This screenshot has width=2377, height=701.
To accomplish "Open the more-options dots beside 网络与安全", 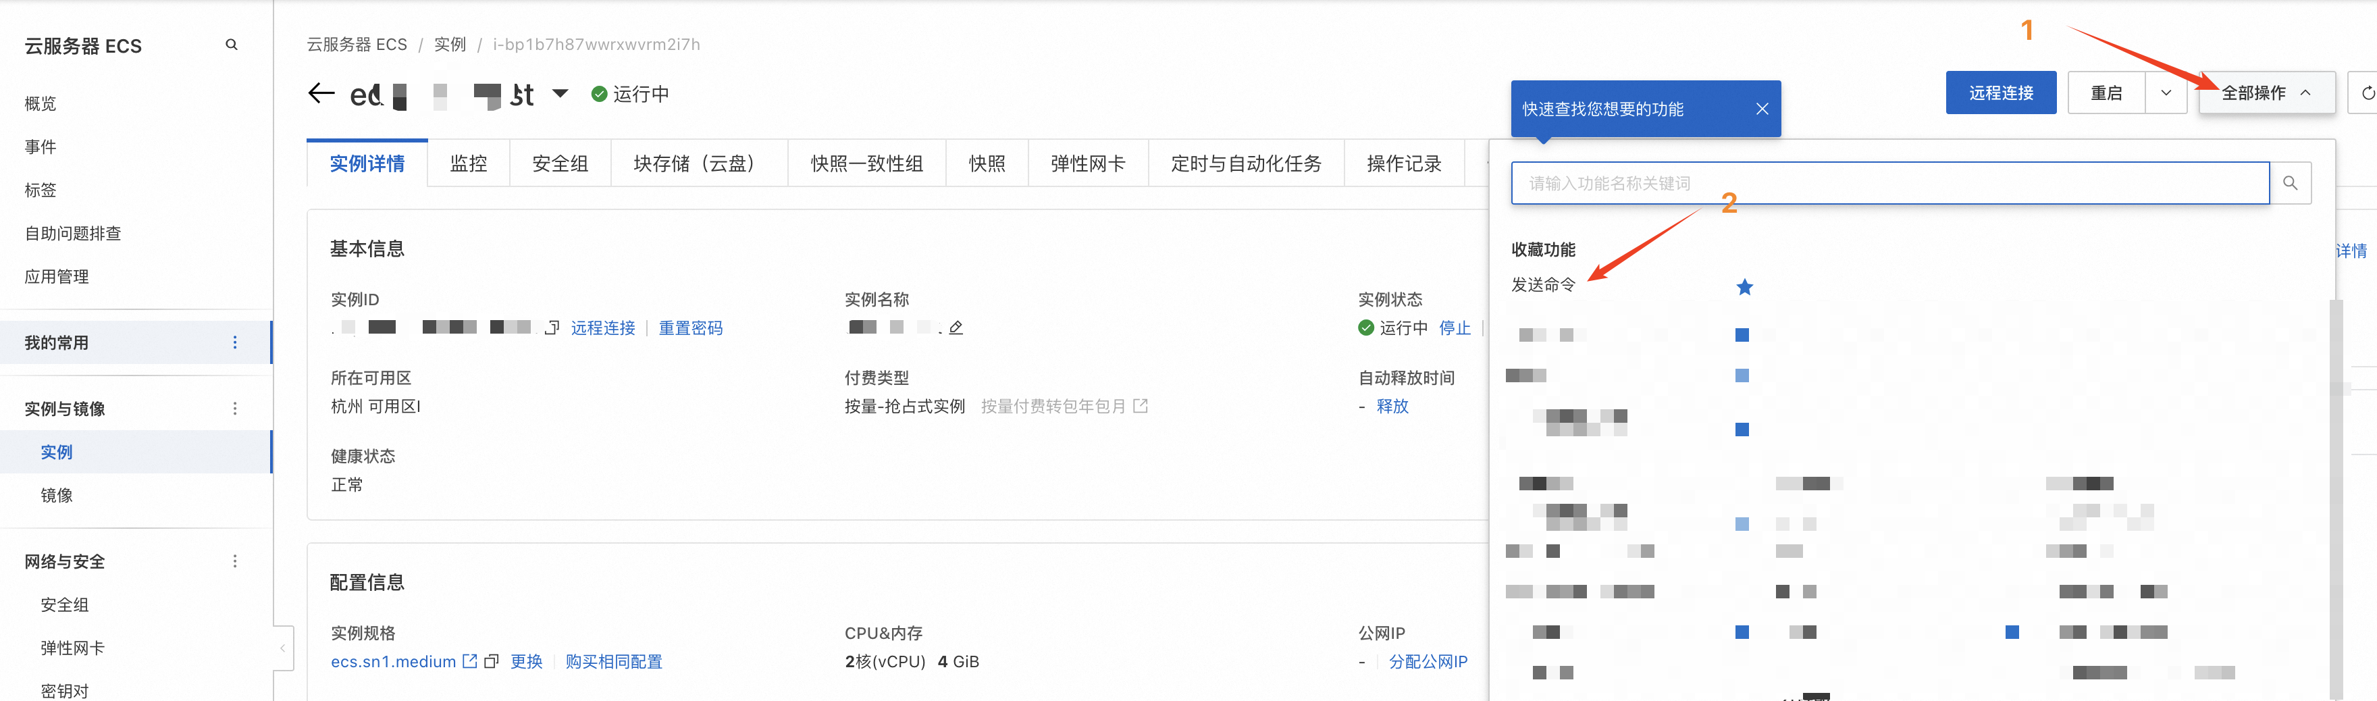I will pos(235,561).
